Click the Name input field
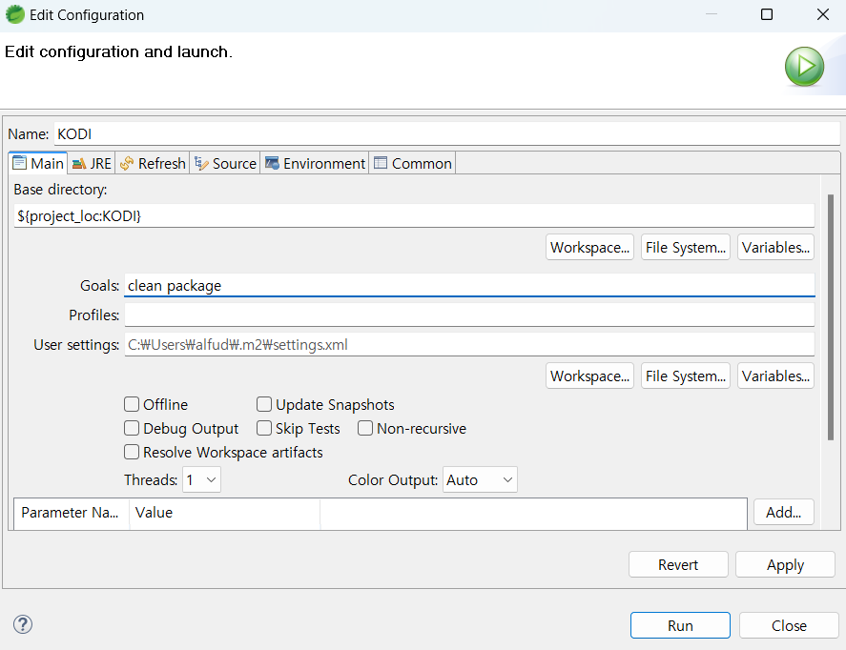This screenshot has height=650, width=846. tap(446, 133)
